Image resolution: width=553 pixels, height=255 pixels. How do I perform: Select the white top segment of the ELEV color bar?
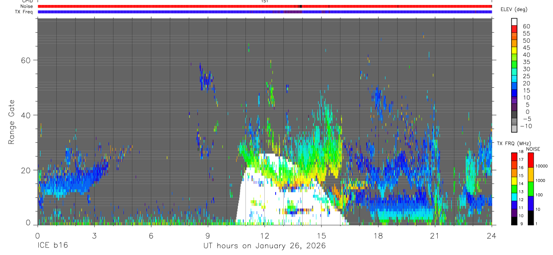[514, 22]
